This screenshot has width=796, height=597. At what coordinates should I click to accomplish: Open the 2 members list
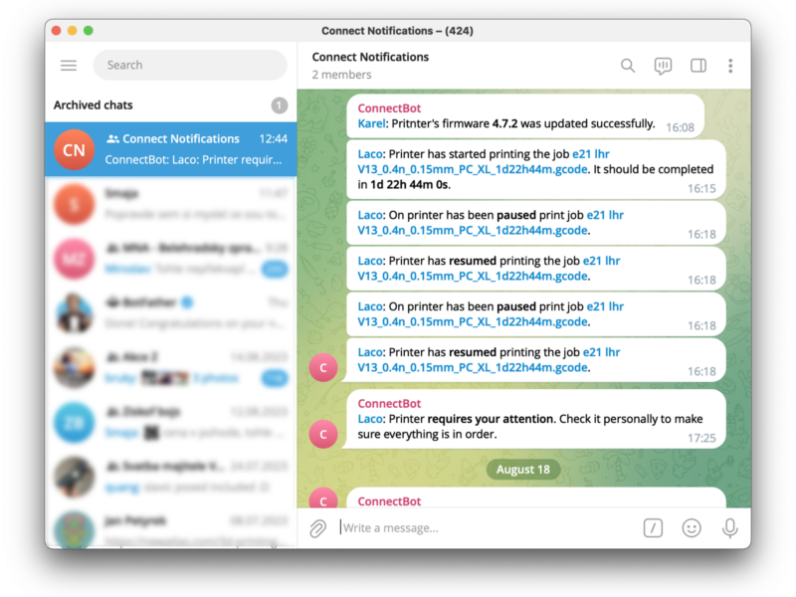(344, 74)
